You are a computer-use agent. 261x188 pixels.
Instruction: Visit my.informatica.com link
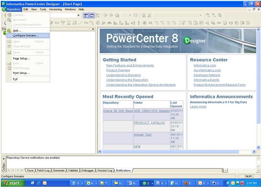click(x=207, y=70)
